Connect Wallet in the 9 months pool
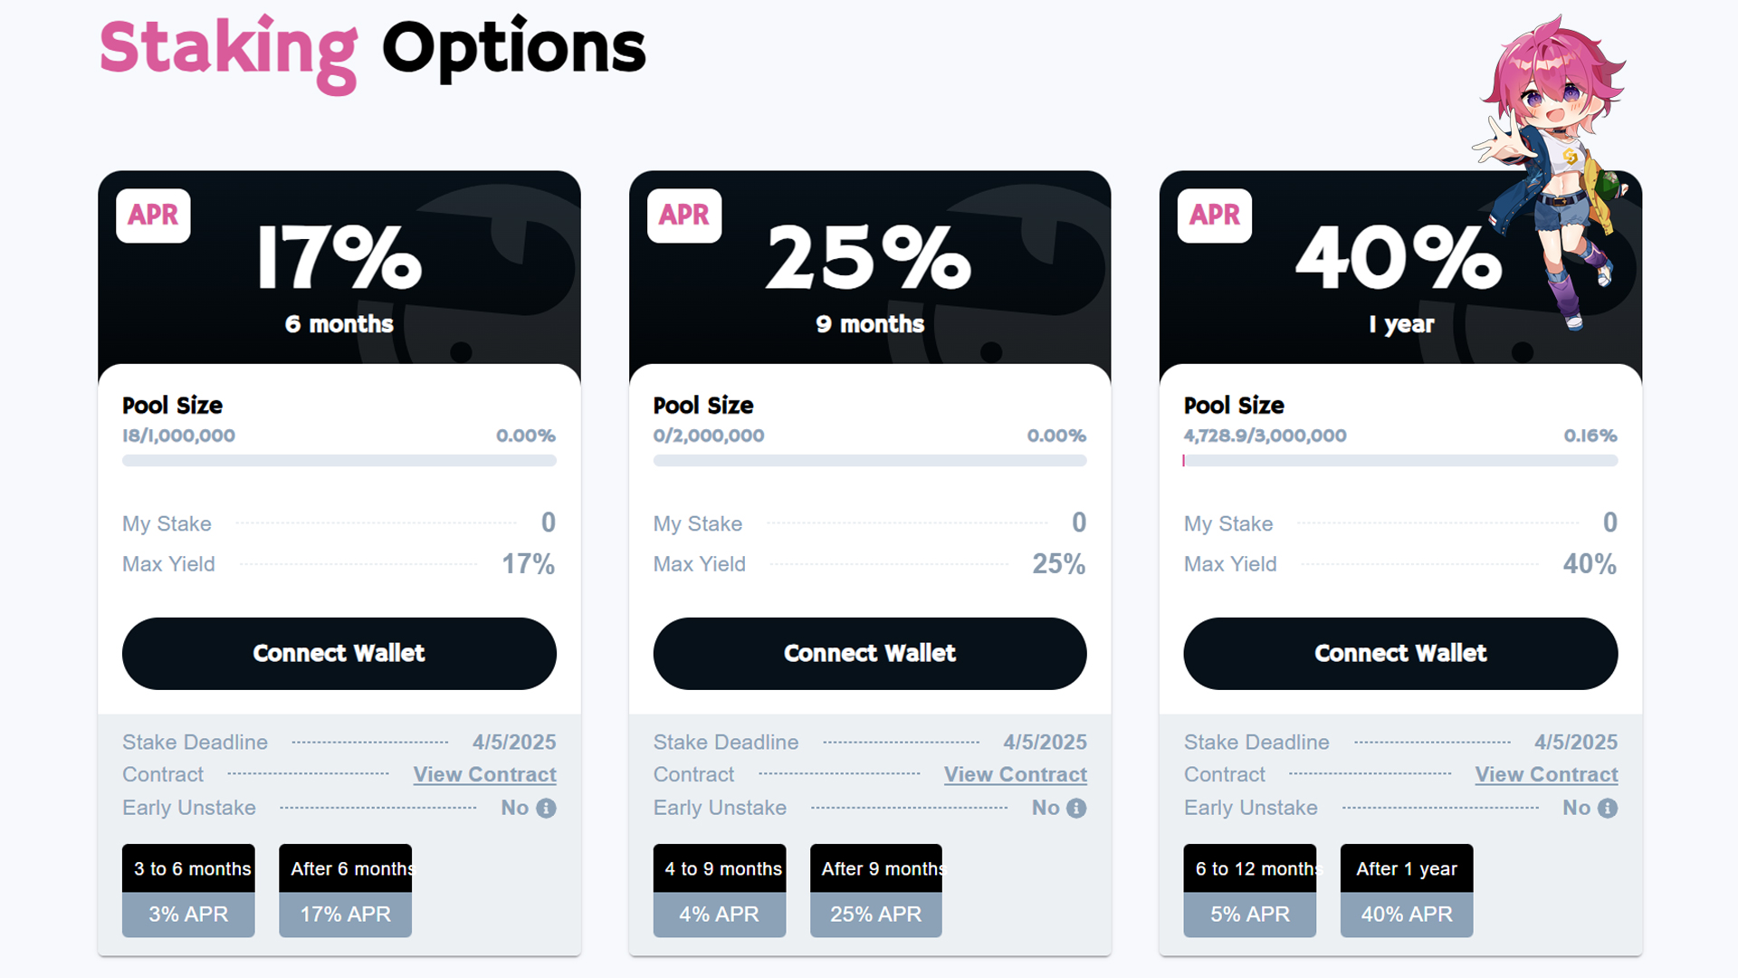The image size is (1738, 978). coord(870,654)
